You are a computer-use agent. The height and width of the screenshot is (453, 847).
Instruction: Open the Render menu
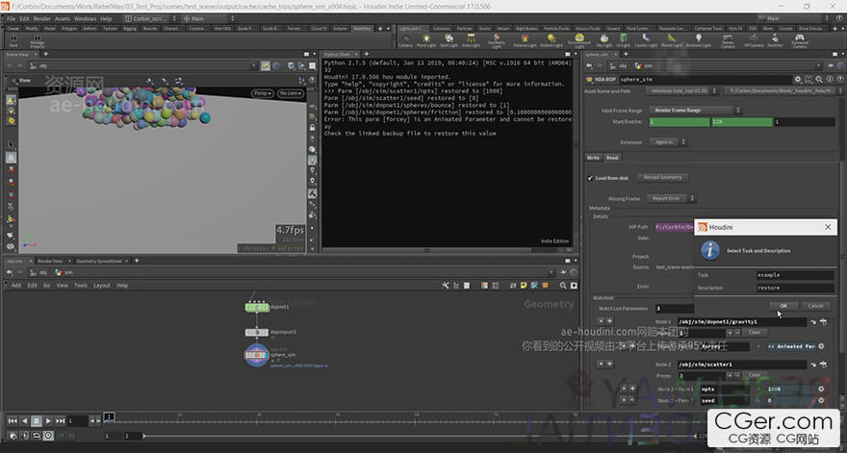[x=42, y=18]
